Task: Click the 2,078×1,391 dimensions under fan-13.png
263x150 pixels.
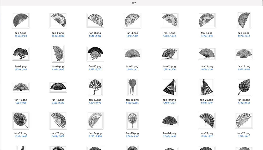Action: [x=207, y=69]
